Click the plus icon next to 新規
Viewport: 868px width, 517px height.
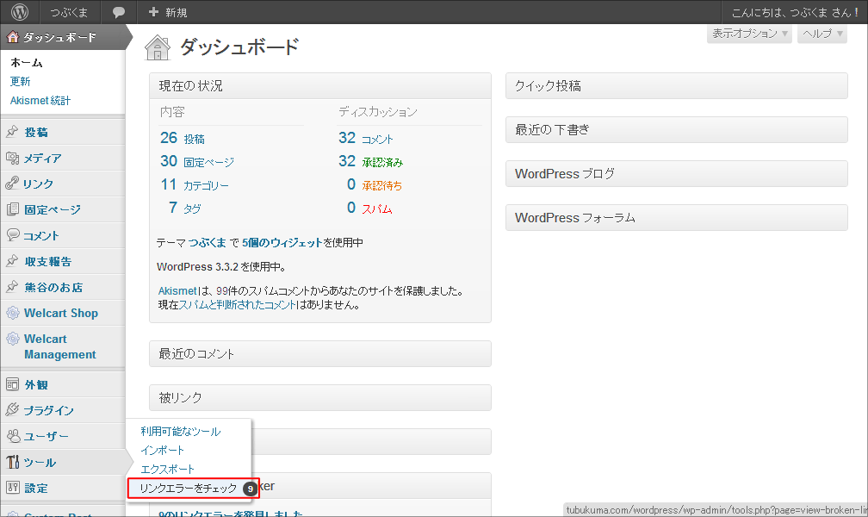click(153, 12)
